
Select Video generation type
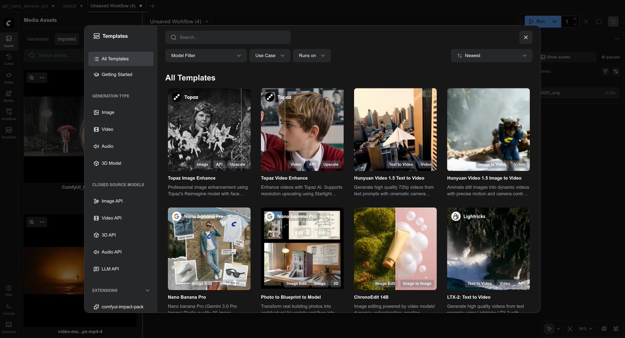(x=121, y=129)
